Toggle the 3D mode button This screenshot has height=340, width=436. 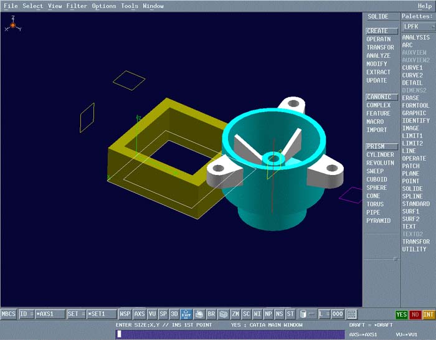174,314
